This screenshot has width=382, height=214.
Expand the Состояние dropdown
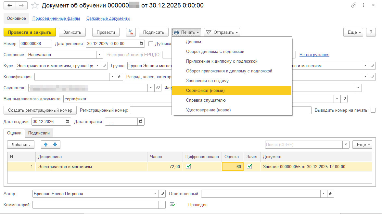[x=100, y=55]
